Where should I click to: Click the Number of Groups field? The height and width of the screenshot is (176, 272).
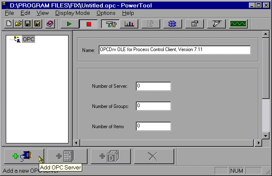click(x=153, y=106)
